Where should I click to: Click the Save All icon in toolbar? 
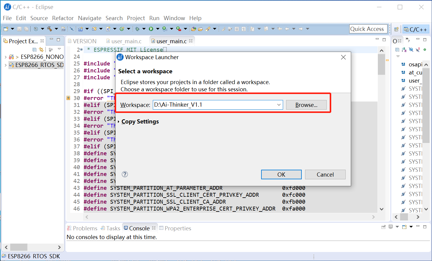[x=26, y=29]
